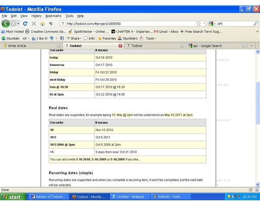Image resolution: width=260 pixels, height=202 pixels.
Task: Open CHAPTER 4 - Importan... bookmark
Action: pos(132,32)
